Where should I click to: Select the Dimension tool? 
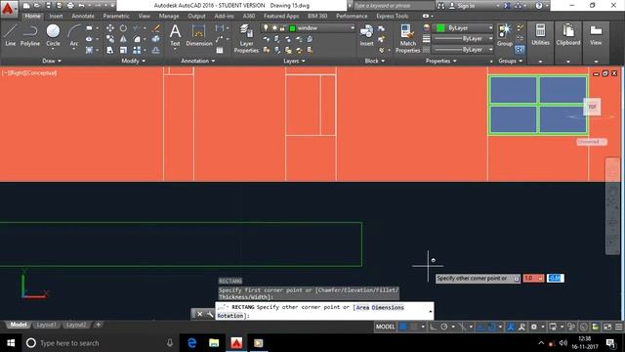[x=198, y=35]
